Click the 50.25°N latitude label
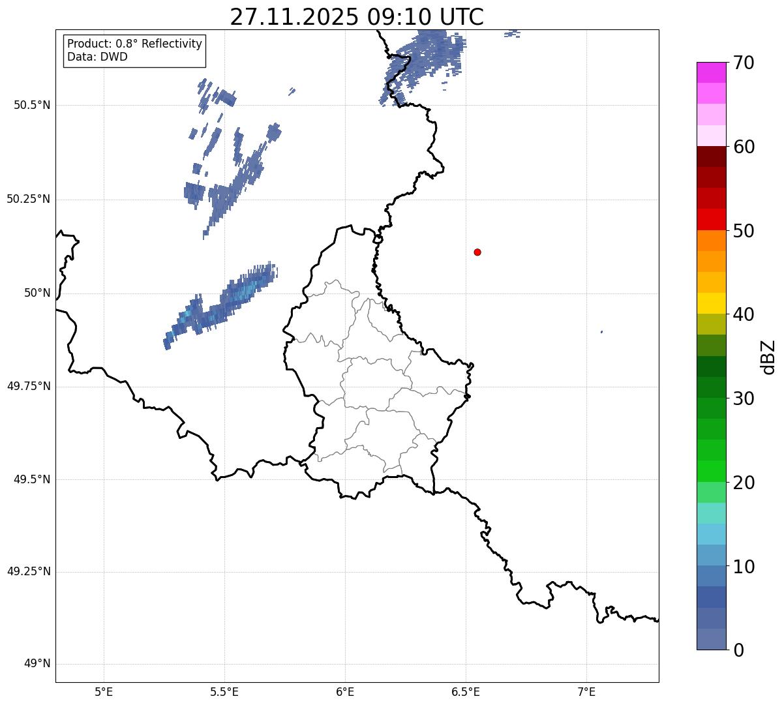The height and width of the screenshot is (705, 784). [29, 199]
